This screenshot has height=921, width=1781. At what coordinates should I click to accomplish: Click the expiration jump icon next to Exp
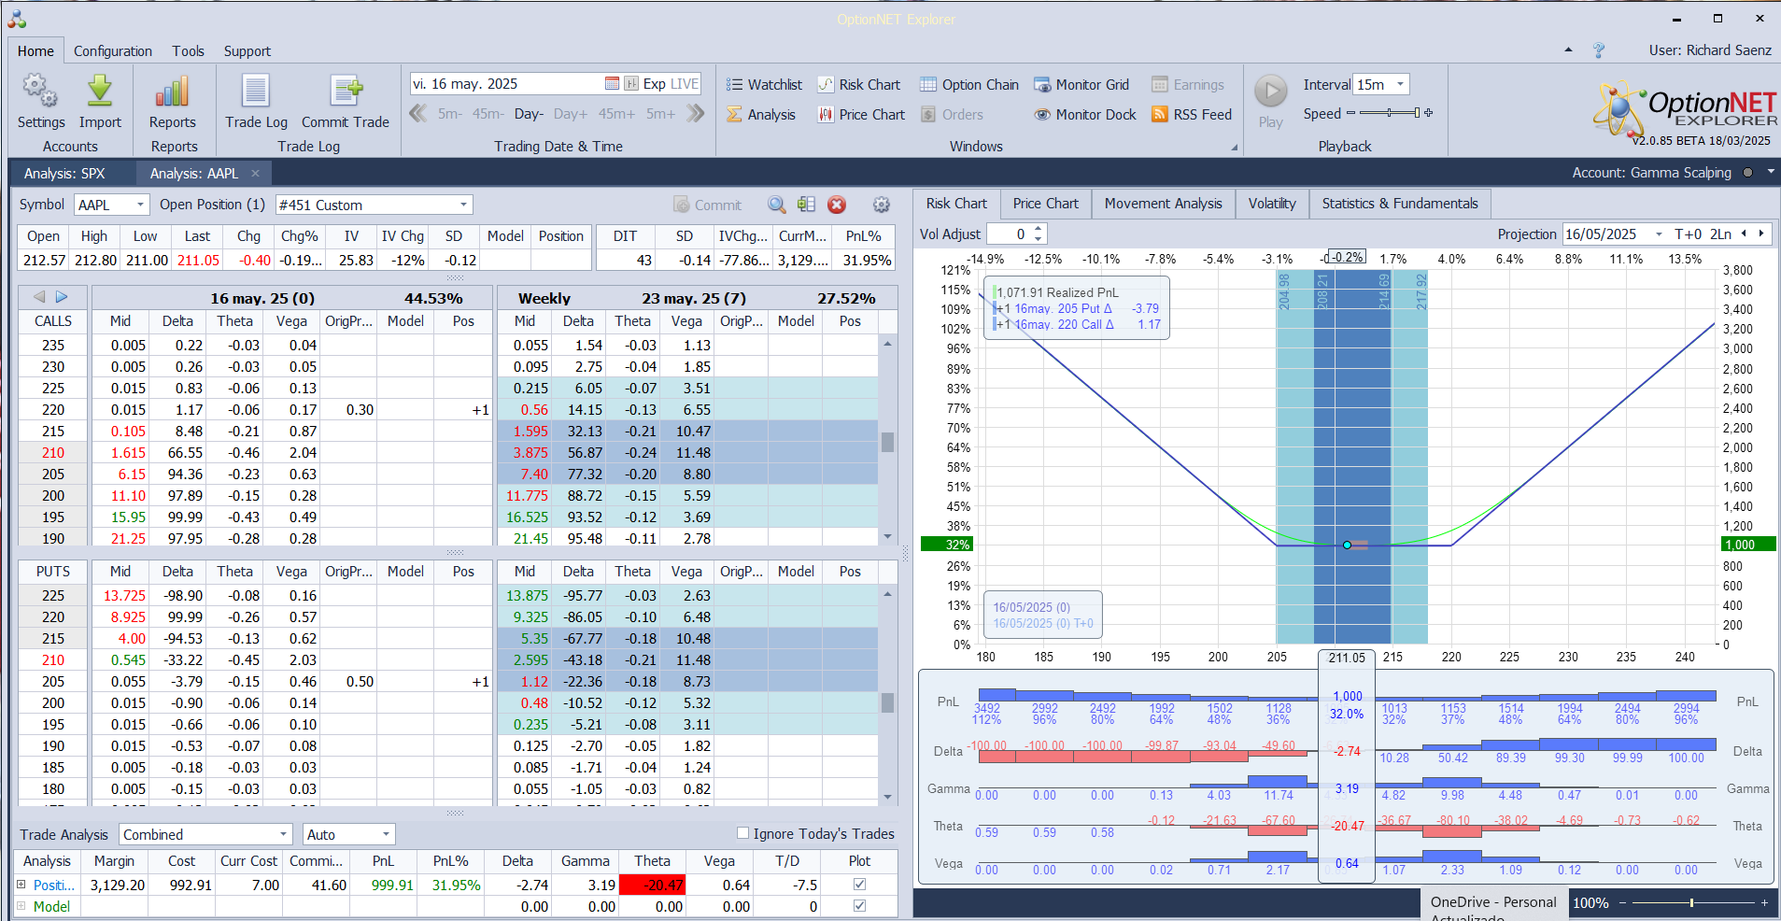tap(631, 83)
